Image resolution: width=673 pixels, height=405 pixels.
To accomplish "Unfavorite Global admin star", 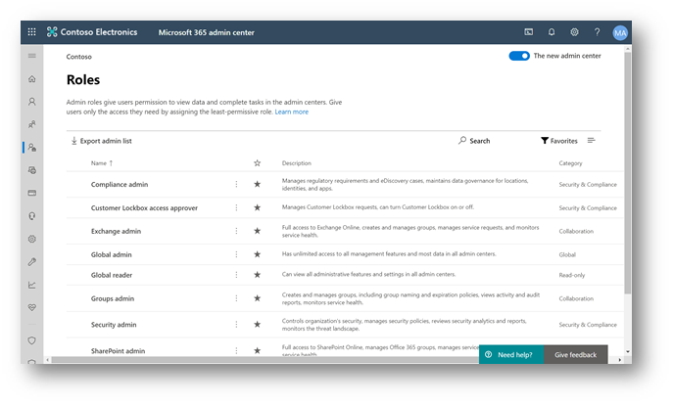I will [x=257, y=254].
